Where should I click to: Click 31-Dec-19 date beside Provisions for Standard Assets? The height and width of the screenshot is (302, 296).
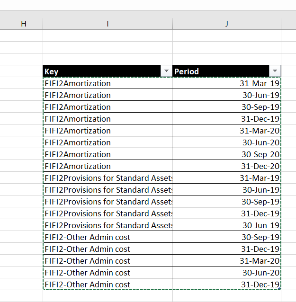point(227,213)
